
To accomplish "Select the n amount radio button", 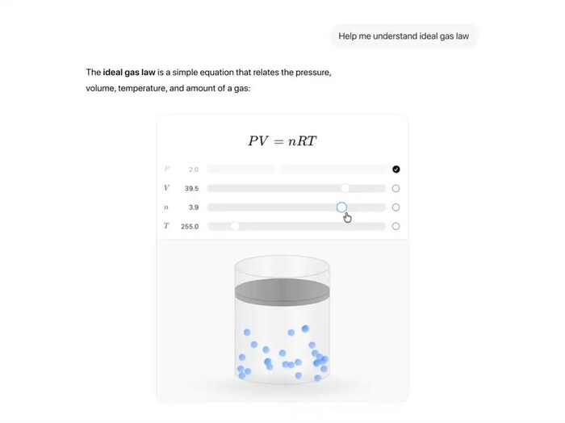I will pyautogui.click(x=395, y=207).
